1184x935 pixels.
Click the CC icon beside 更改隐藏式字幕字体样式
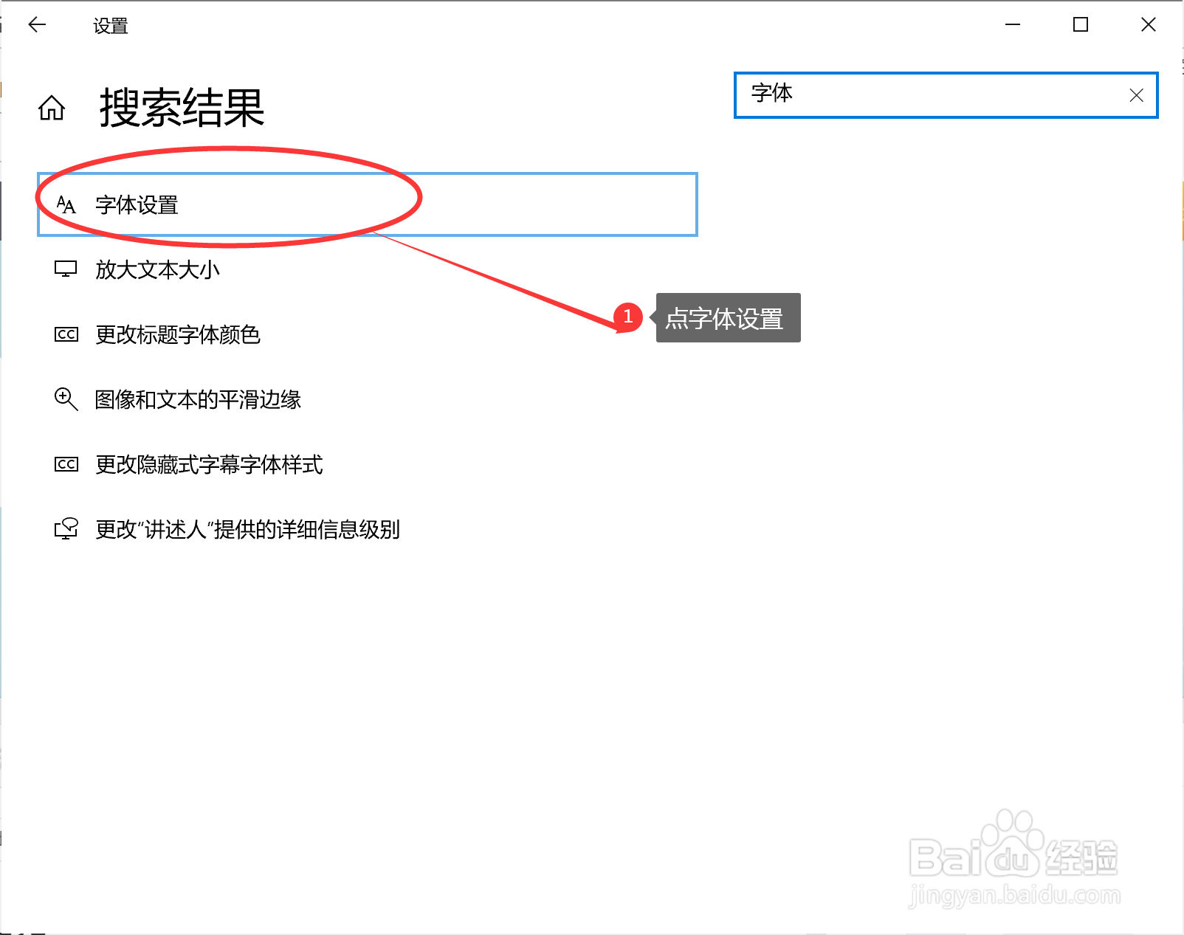(66, 464)
